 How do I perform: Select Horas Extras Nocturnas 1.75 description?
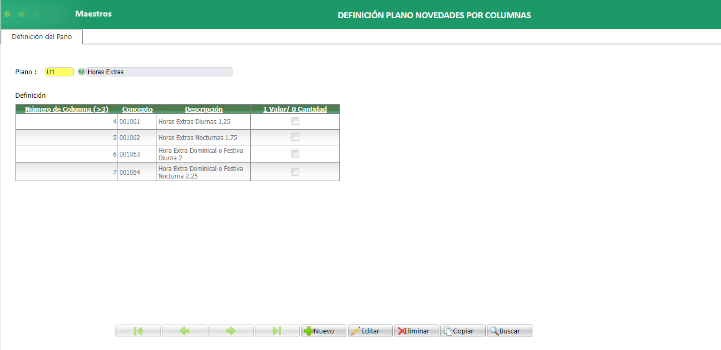pos(204,137)
